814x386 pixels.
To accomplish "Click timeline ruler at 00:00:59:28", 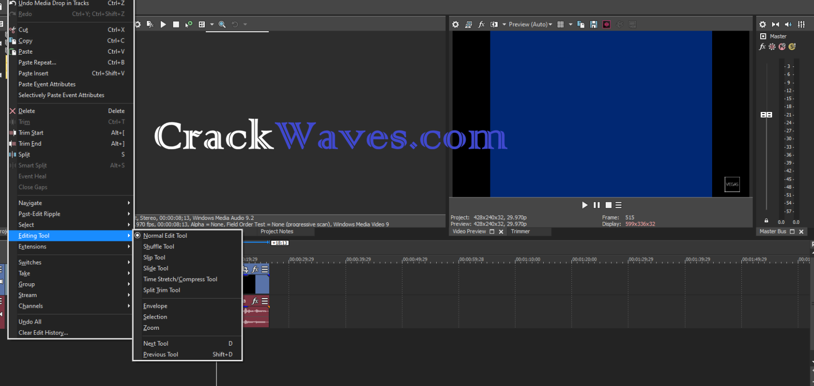I will pos(471,259).
